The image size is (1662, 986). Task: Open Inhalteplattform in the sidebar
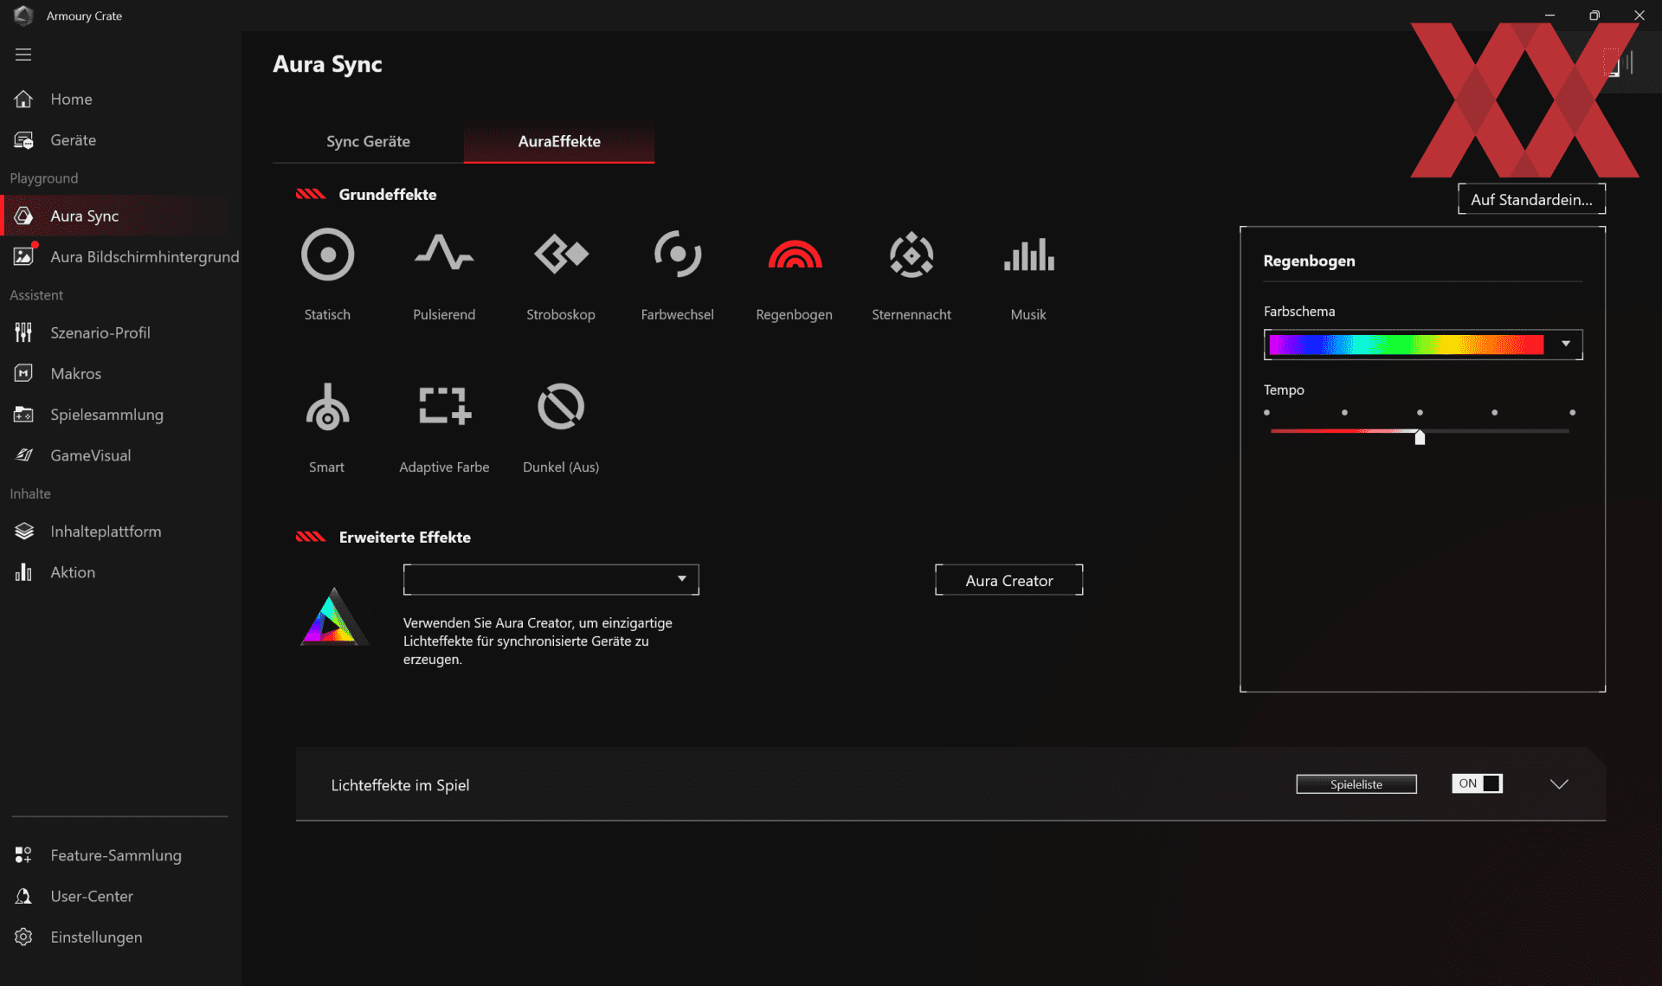tap(106, 532)
